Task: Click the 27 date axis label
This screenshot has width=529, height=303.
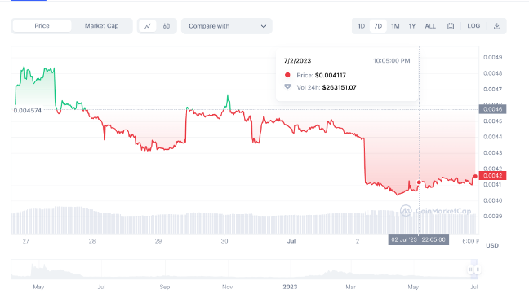Action: coord(26,241)
